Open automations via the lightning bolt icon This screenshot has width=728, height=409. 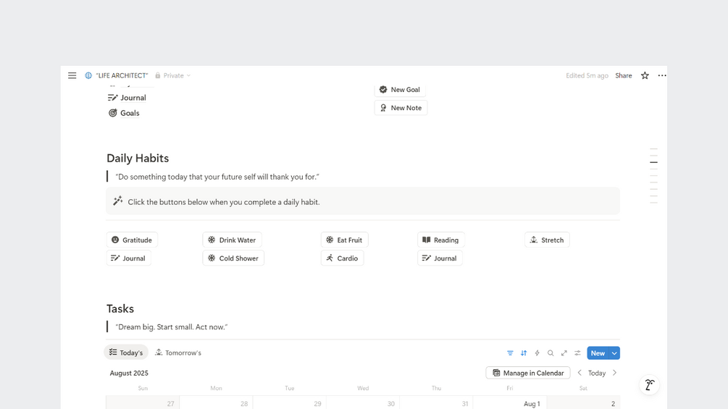click(x=537, y=353)
